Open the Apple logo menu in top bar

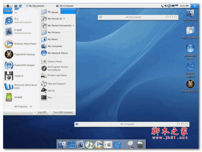[8, 6]
